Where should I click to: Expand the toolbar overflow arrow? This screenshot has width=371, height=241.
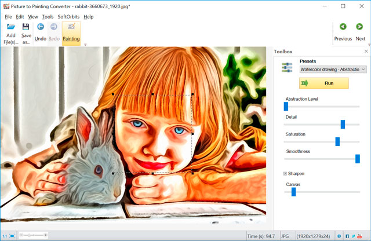85,45
